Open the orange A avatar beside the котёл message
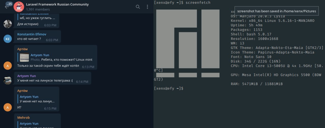This screenshot has width=325, height=128. [x=8, y=66]
